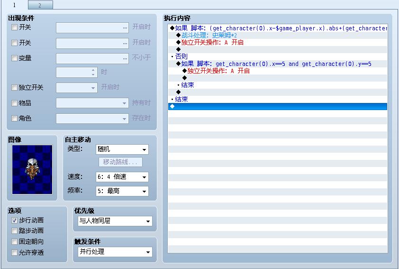Click the variable value spinner arrows
The height and width of the screenshot is (269, 399).
(x=93, y=72)
